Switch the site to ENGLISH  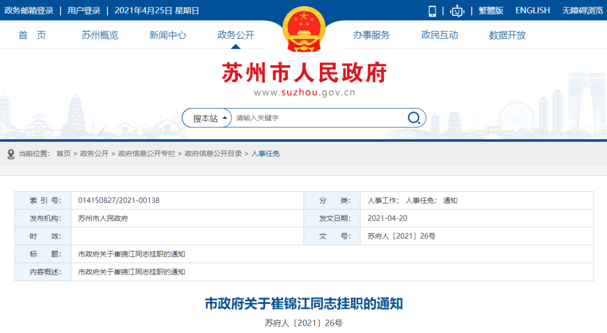(532, 10)
